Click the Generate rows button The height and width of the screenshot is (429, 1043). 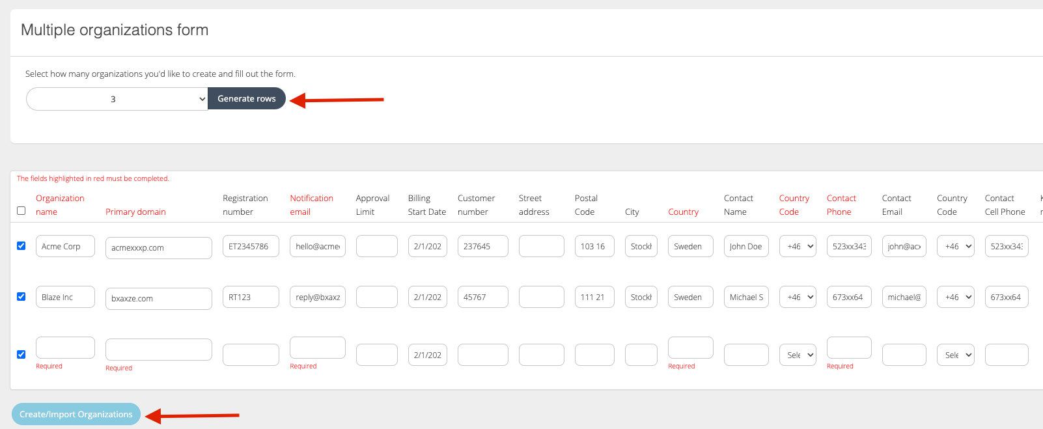coord(246,98)
